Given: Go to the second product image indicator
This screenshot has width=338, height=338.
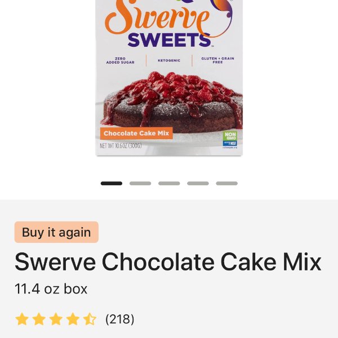Looking at the screenshot, I should (x=140, y=183).
